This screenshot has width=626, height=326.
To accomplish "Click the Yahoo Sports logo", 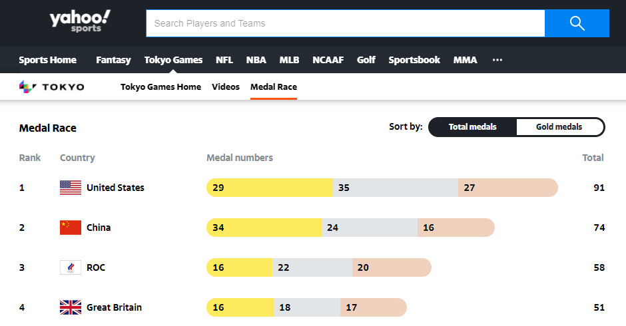I will coord(80,23).
